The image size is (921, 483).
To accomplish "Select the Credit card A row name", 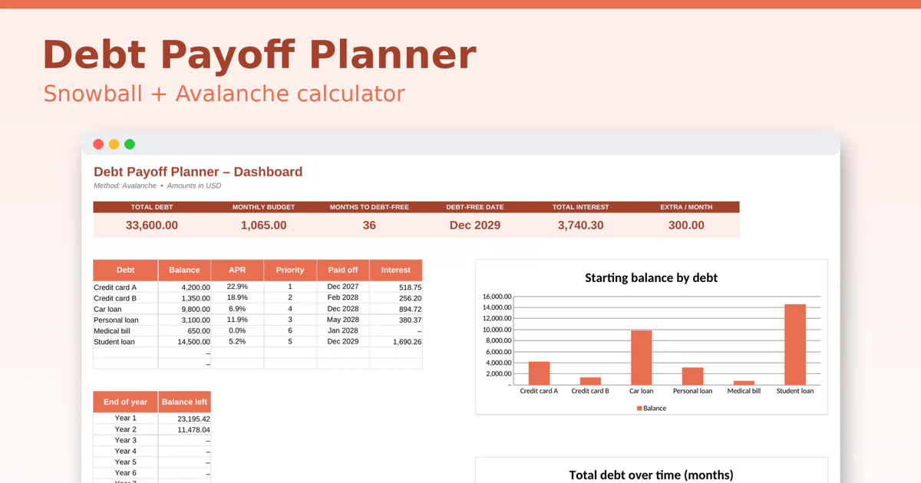I will tap(115, 287).
